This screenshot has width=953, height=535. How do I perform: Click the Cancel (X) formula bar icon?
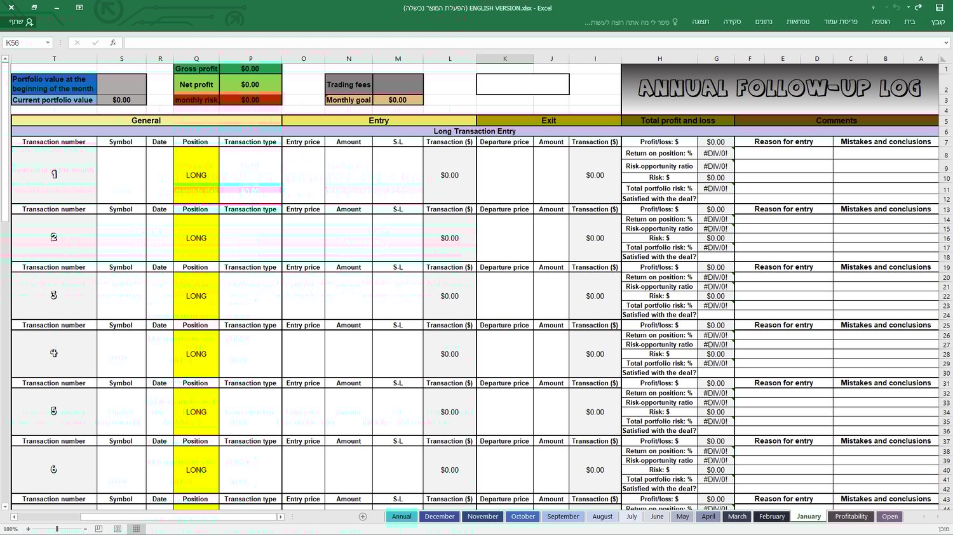point(77,43)
